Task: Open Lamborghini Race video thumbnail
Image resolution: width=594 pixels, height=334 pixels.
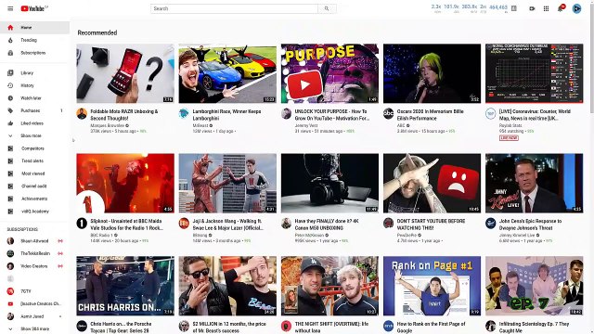Action: point(227,73)
